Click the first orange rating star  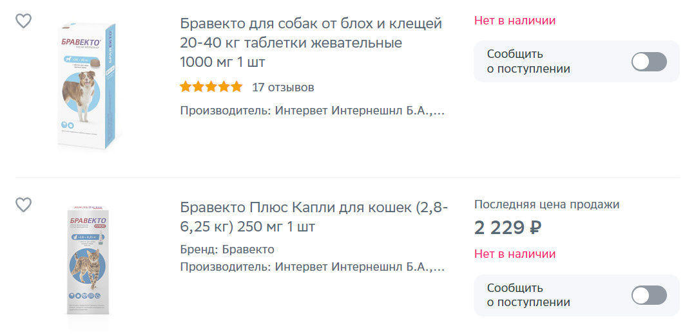186,87
